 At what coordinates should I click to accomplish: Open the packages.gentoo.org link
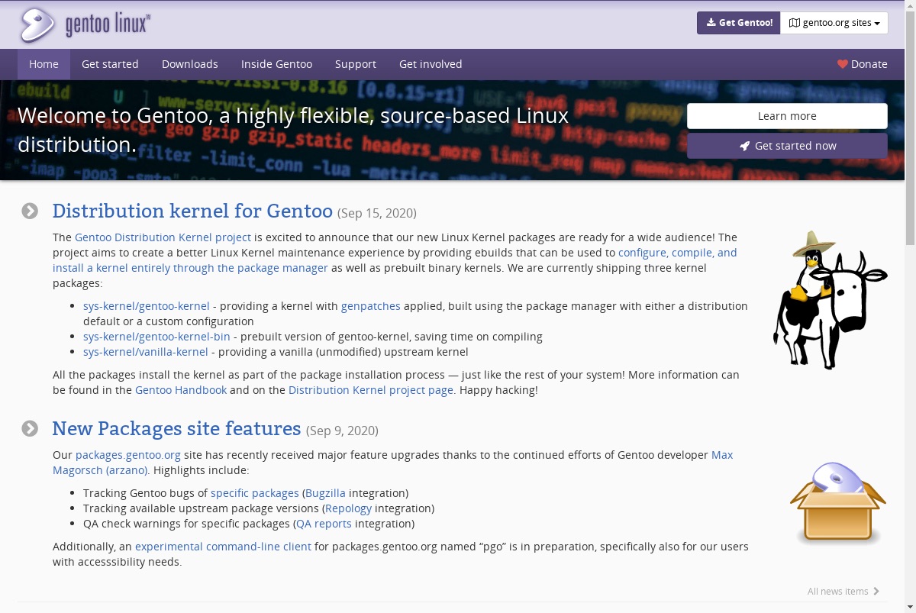(128, 455)
